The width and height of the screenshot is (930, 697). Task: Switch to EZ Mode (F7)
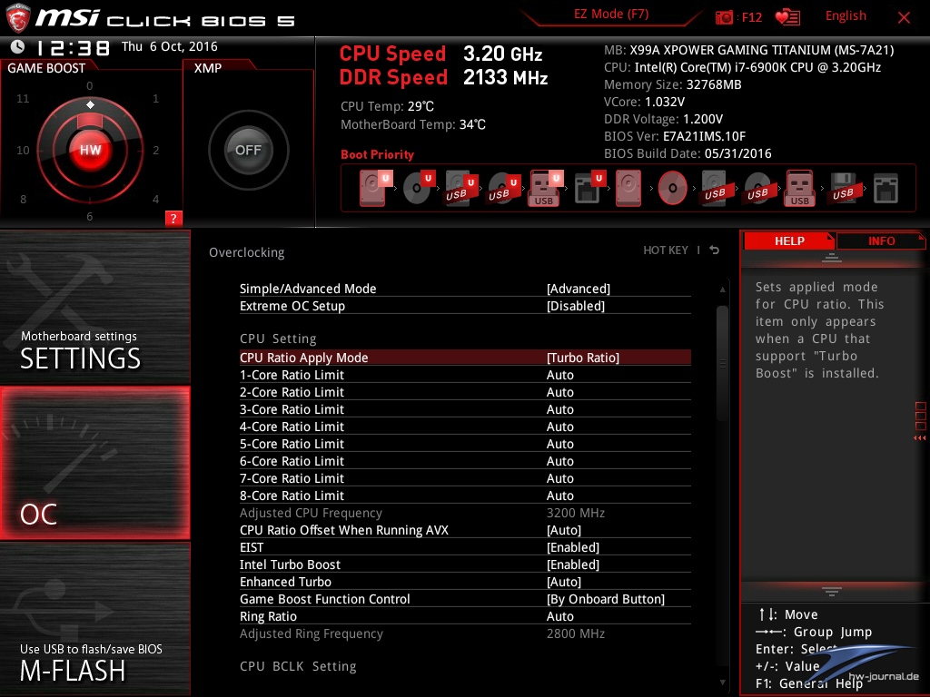611,15
